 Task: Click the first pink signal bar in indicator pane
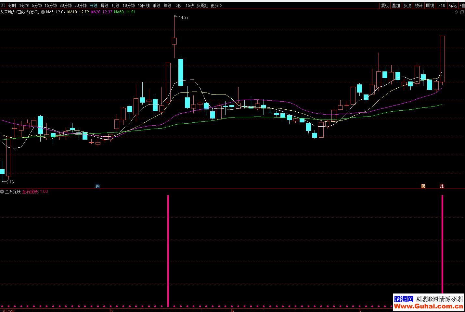pyautogui.click(x=168, y=251)
